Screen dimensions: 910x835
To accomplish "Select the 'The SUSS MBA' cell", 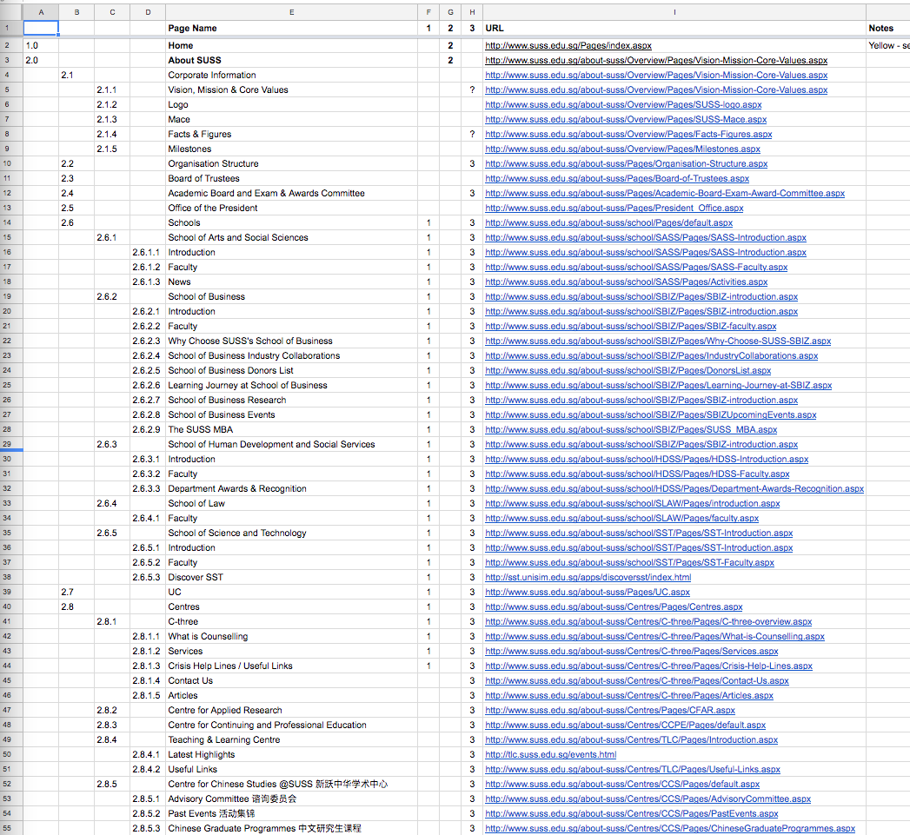I will [x=291, y=429].
